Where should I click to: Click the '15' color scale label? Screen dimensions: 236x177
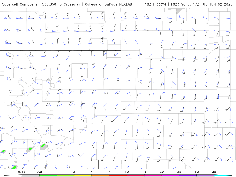[x=144, y=172]
